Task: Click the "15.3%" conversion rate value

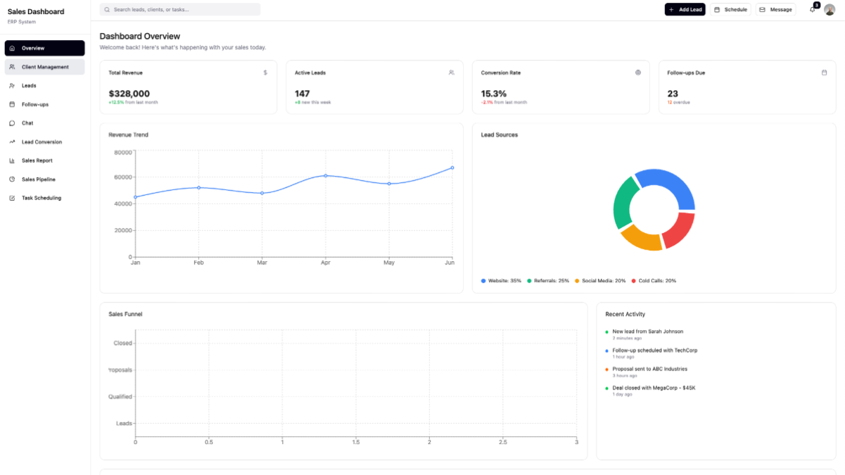Action: (494, 94)
